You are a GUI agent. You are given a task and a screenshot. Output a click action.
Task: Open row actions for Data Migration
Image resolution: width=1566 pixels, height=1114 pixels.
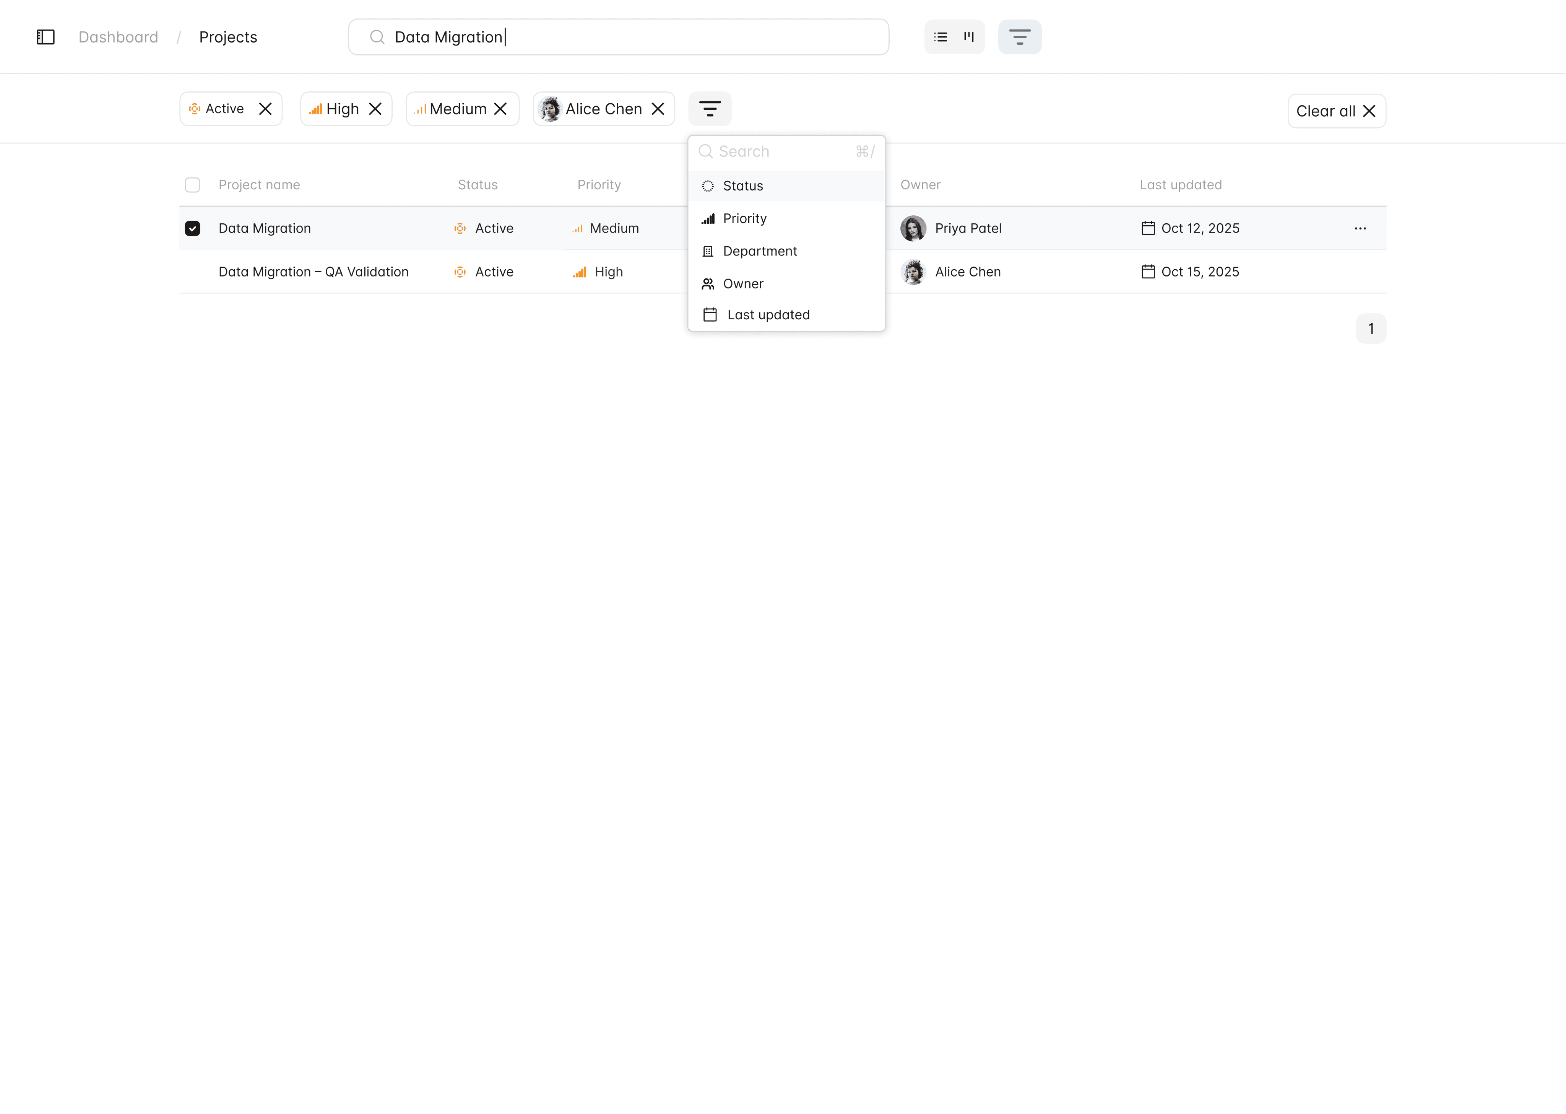click(1360, 228)
